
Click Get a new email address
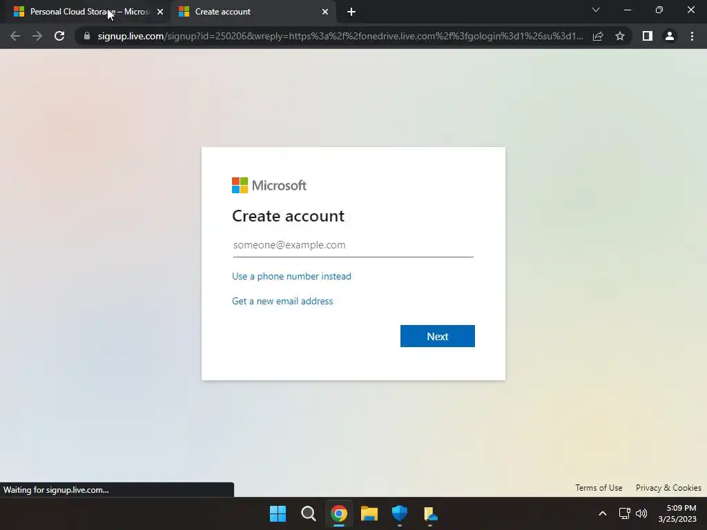(282, 301)
